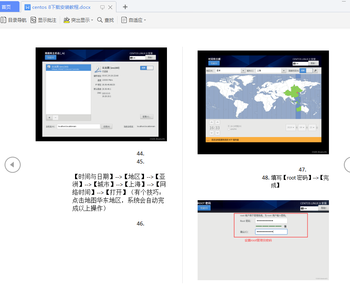Click the ROOT 密码 screenshot image
Image resolution: width=350 pixels, height=289 pixels.
coord(263,240)
